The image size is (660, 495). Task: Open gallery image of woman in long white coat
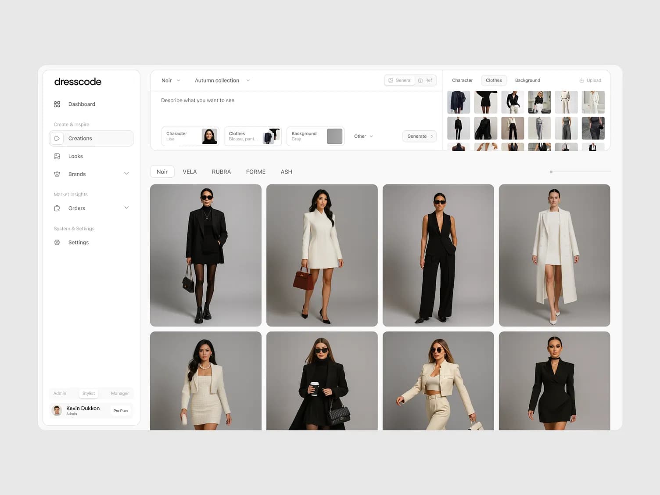click(555, 255)
